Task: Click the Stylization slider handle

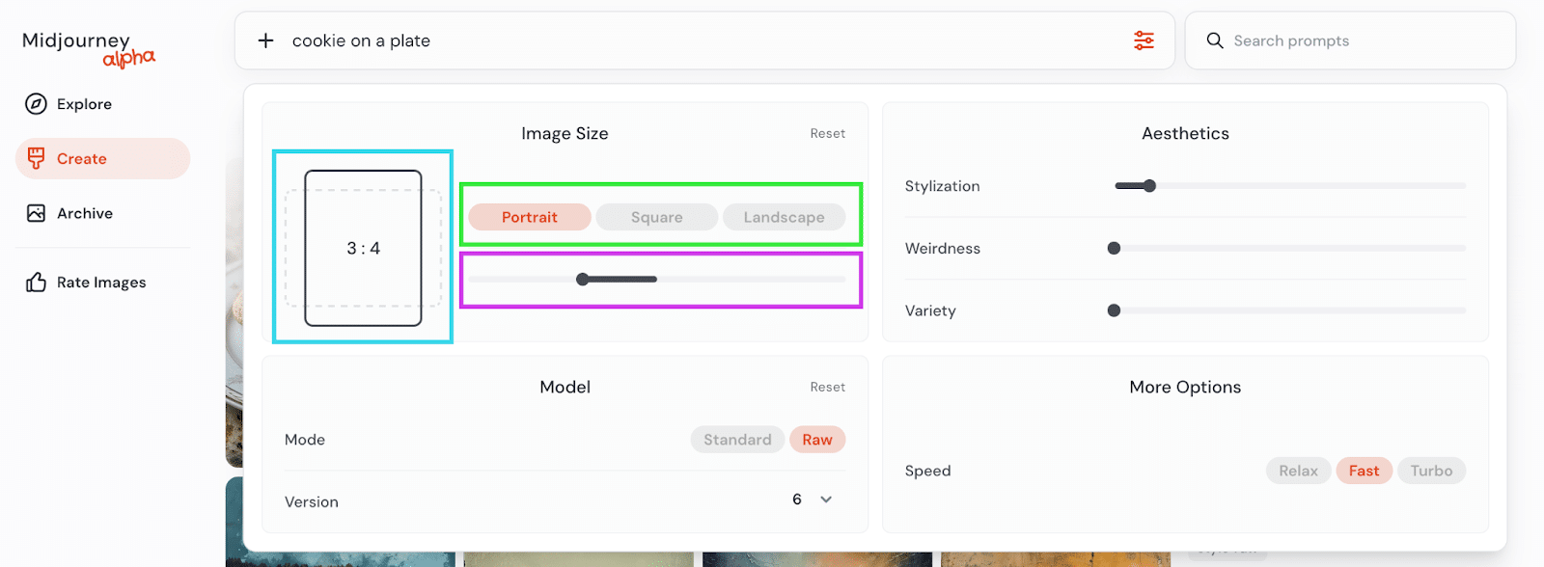Action: pyautogui.click(x=1149, y=186)
